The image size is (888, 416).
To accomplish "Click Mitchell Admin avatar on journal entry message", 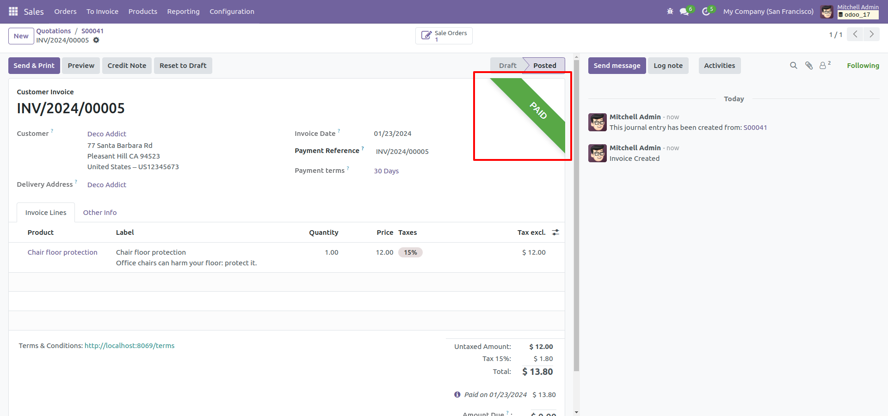I will (x=598, y=122).
